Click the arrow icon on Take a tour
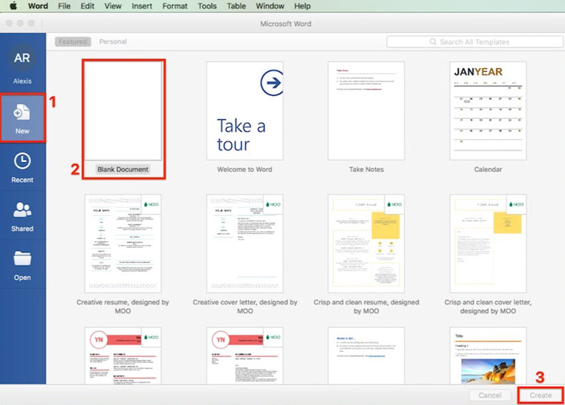This screenshot has height=405, width=565. click(271, 81)
